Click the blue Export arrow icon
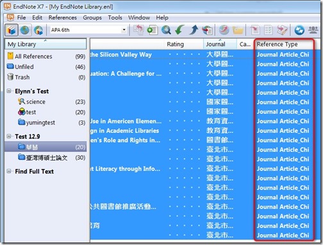Viewport: 323px width, 245px height. point(194,30)
